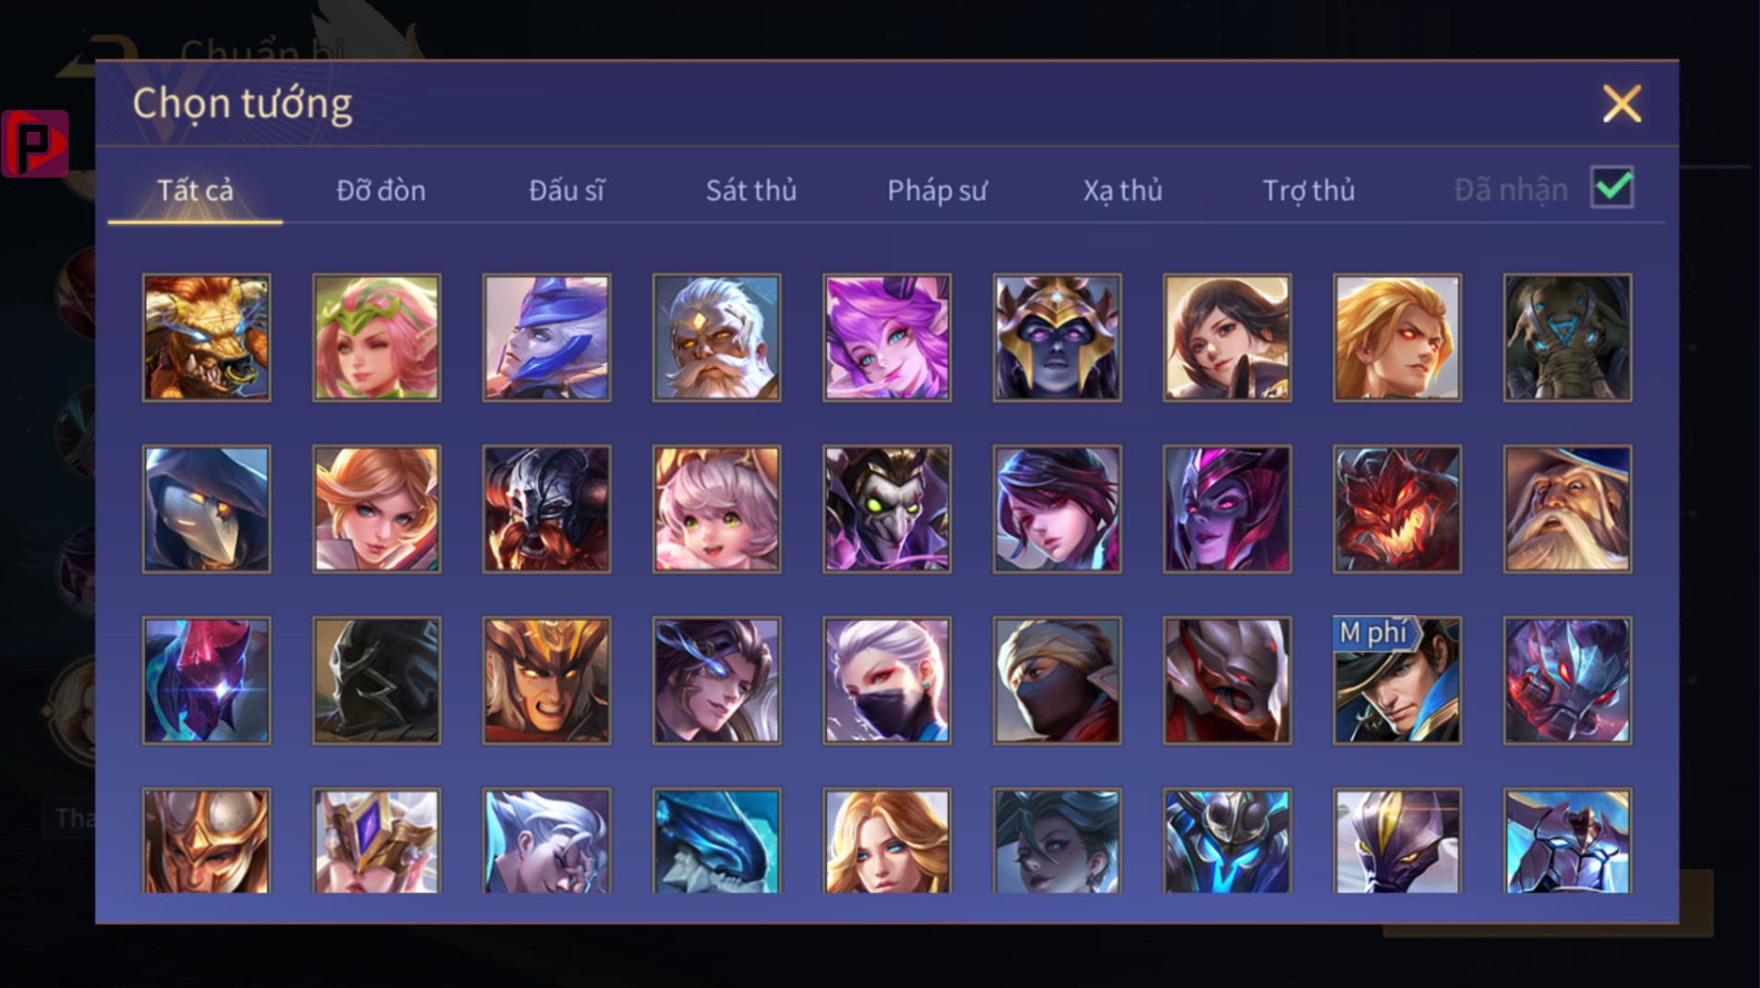Viewport: 1760px width, 988px height.
Task: Pick the black bat-masked hero portrait
Action: coord(377,681)
